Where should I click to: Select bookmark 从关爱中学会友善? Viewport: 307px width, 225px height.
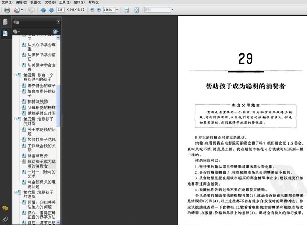[41, 67]
